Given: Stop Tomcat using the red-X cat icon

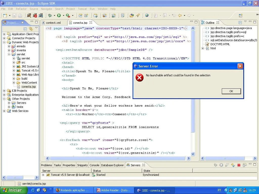Looking at the screenshot, I should (35, 16).
